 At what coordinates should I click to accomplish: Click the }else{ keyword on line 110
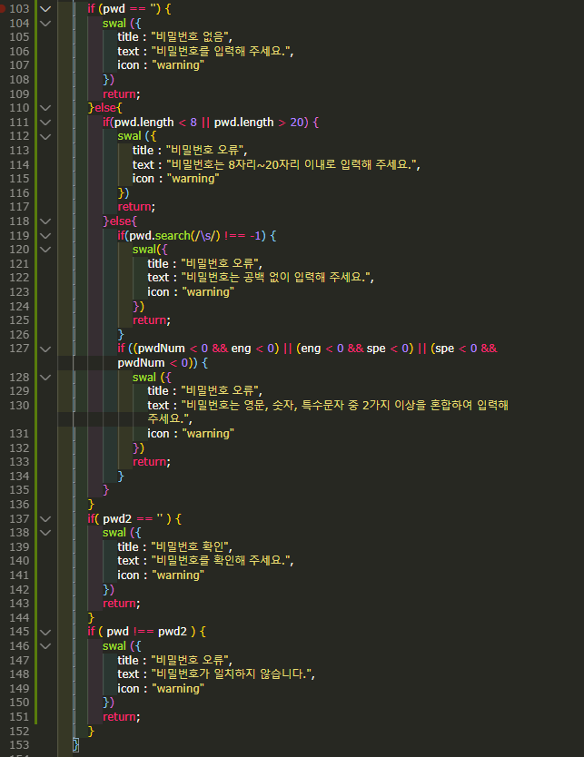(x=104, y=108)
